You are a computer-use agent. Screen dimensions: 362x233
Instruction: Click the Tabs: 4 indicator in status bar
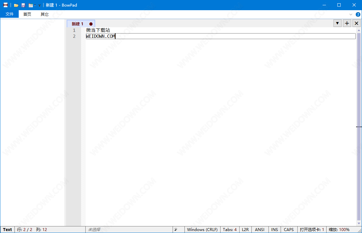230,229
